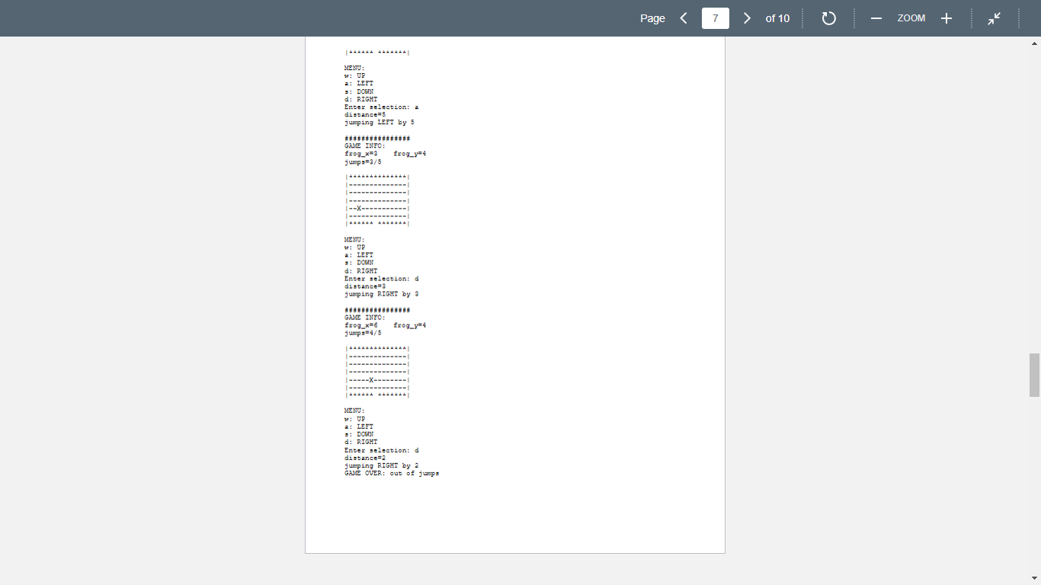Click 'GAME OVER: out of jumps' text

[392, 473]
